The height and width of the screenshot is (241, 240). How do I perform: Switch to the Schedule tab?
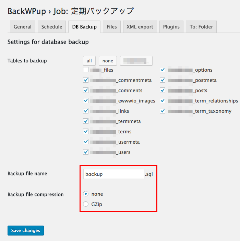coord(52,27)
